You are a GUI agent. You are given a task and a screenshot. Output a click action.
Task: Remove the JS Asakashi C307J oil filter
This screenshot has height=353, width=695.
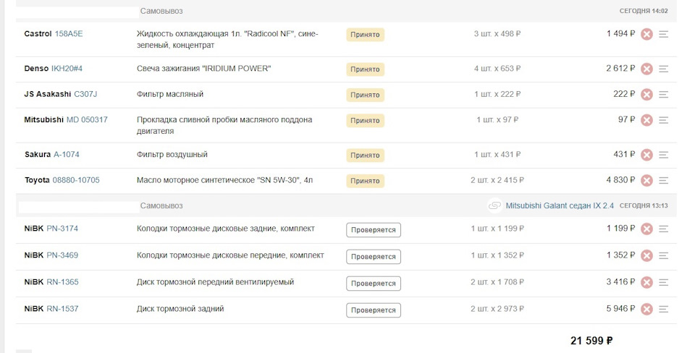point(647,94)
